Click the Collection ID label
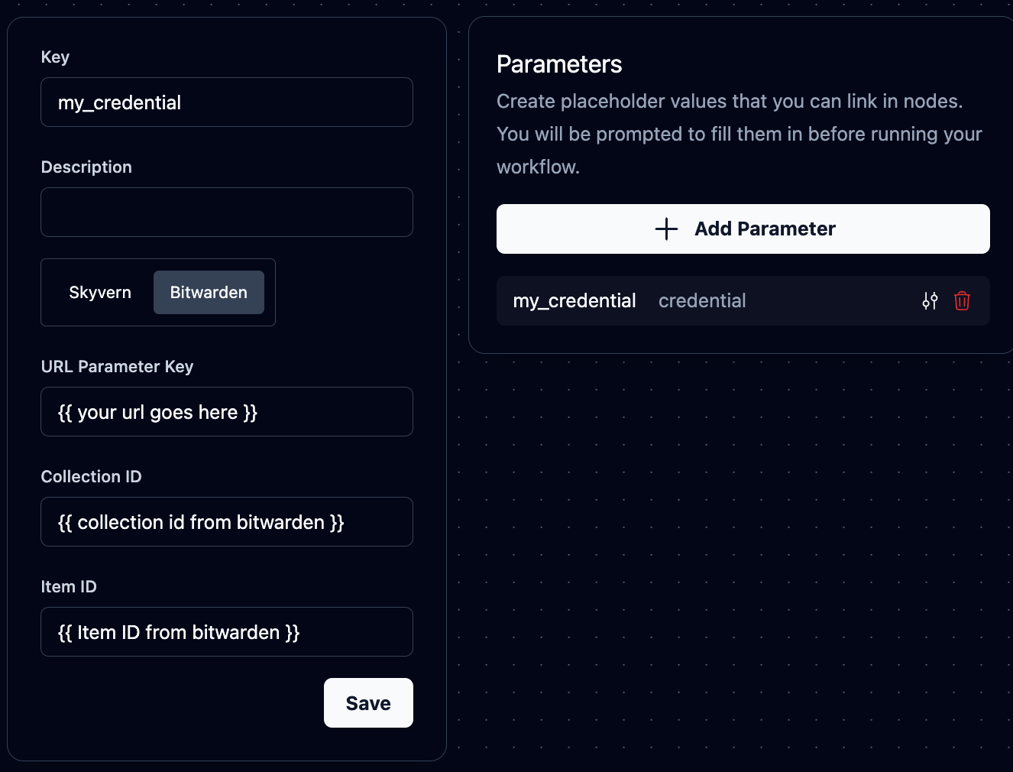The height and width of the screenshot is (772, 1013). [91, 476]
